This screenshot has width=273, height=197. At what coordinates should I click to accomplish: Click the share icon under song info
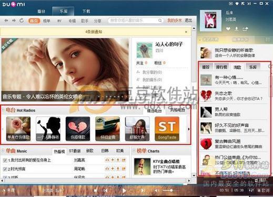245,29
